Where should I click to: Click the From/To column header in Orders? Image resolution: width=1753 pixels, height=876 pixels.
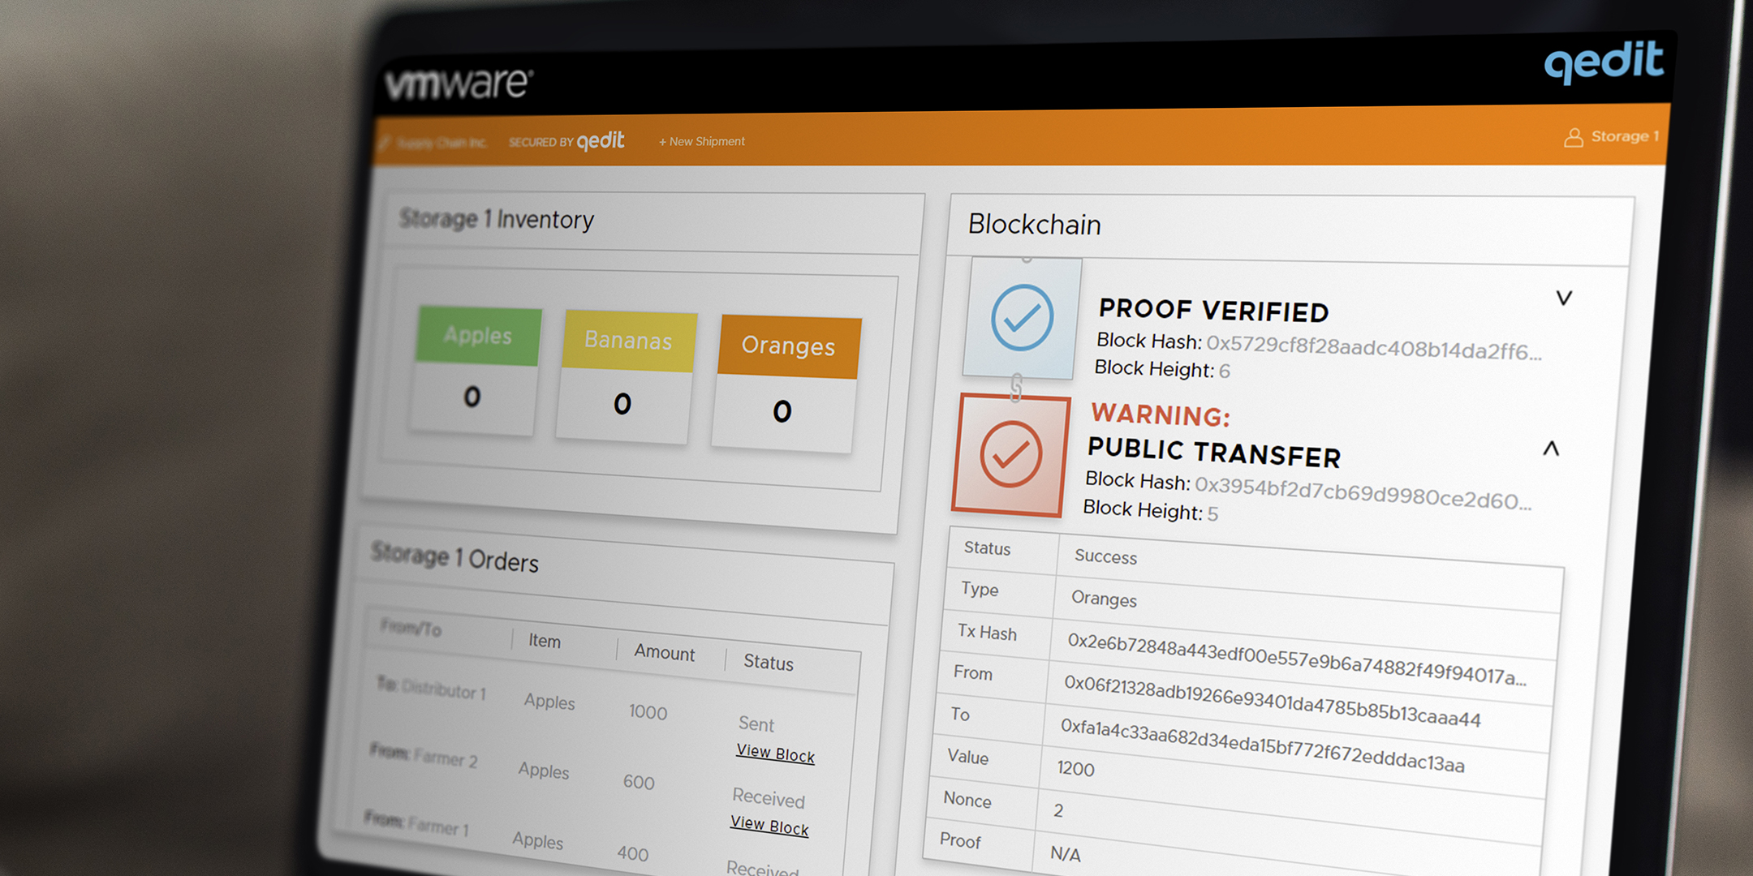tap(411, 628)
